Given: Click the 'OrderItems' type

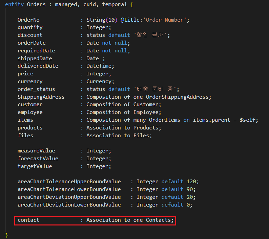Looking at the screenshot, I should tap(165, 120).
